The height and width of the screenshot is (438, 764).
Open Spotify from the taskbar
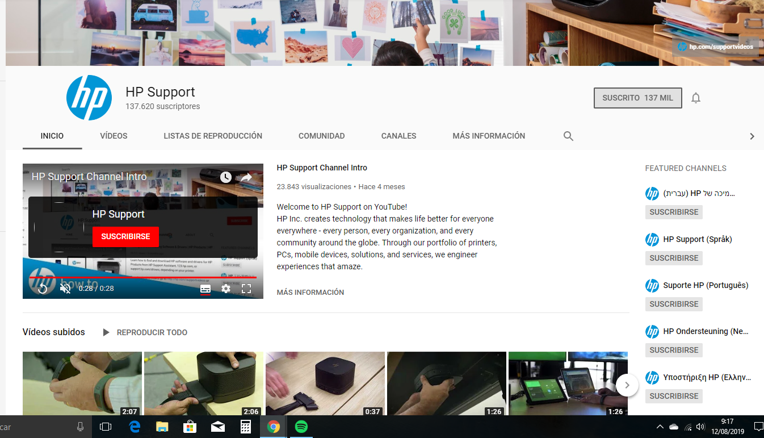(x=301, y=426)
